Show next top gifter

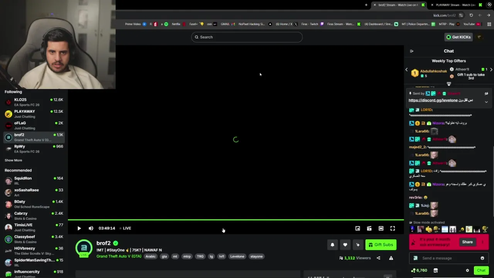coord(491,70)
